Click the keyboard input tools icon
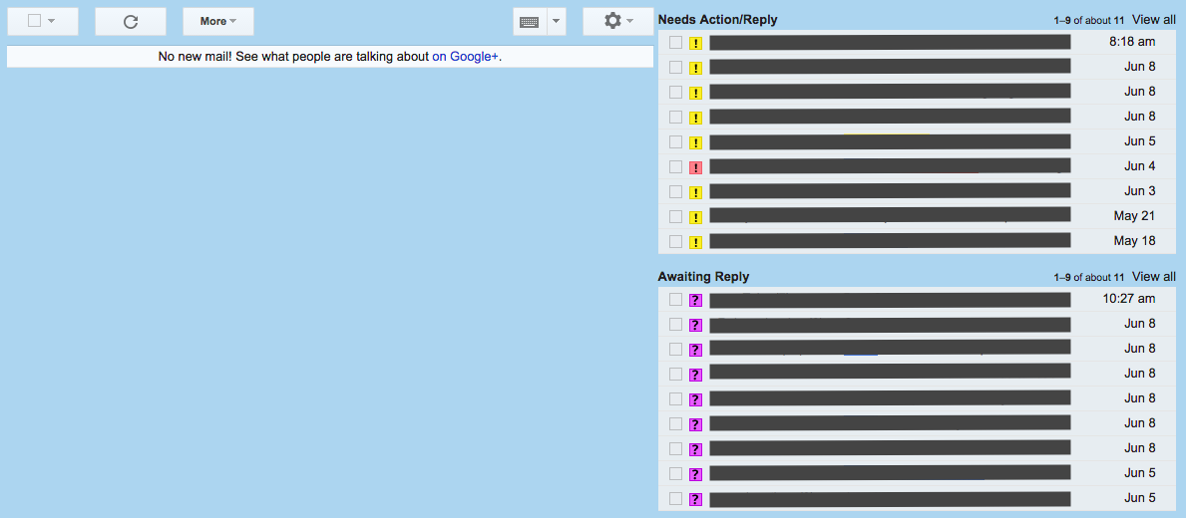Image resolution: width=1186 pixels, height=518 pixels. (530, 22)
